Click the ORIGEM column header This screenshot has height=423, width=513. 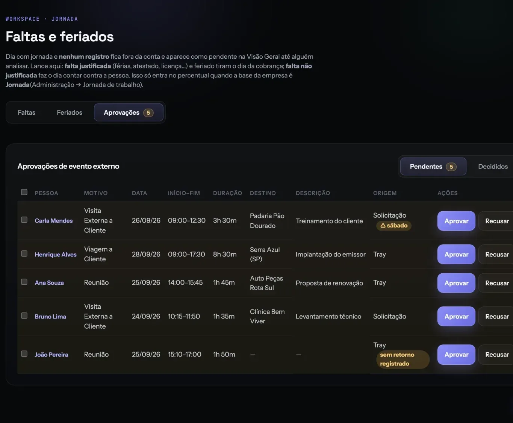point(385,193)
